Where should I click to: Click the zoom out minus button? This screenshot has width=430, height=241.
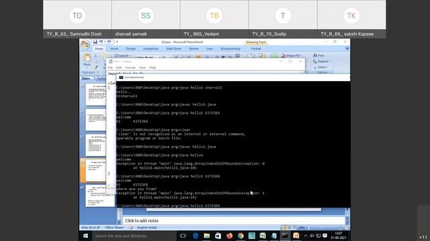309,228
